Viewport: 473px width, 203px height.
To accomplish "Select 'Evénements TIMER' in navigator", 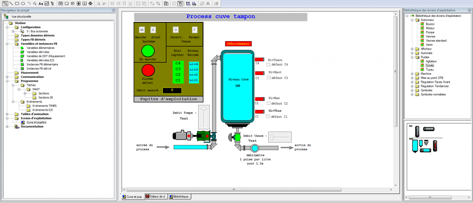I will [x=45, y=106].
